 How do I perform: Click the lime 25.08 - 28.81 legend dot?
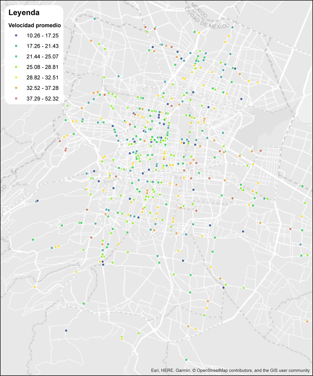17,67
